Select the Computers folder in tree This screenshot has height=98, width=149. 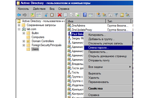pos(38,37)
